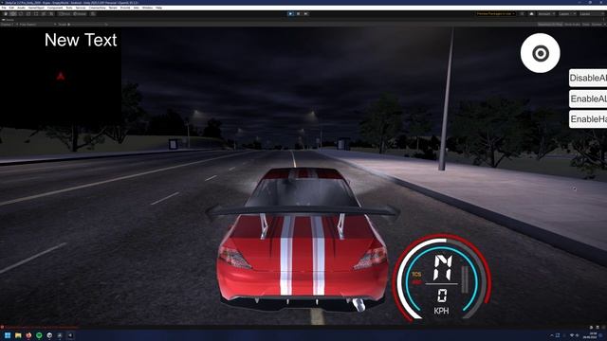Click the cloud services icon

(531, 14)
